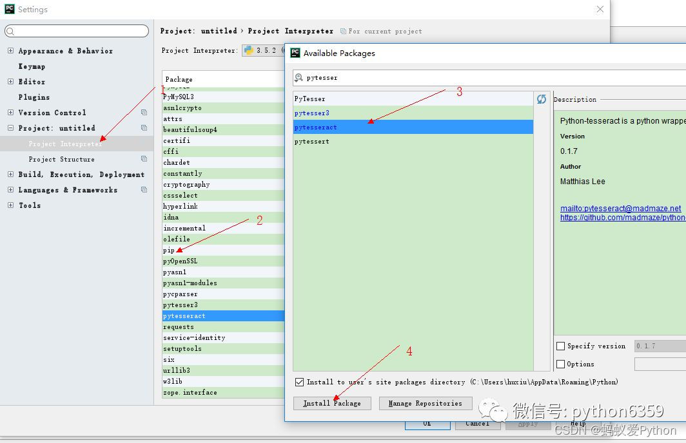This screenshot has height=443, width=686.
Task: Click the reload packages list icon
Action: click(541, 99)
